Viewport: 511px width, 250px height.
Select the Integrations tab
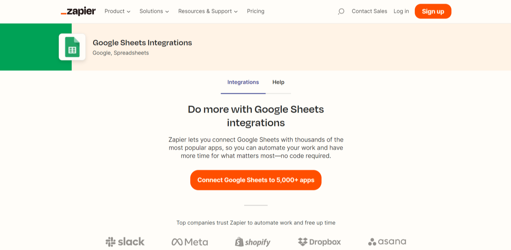pyautogui.click(x=243, y=82)
